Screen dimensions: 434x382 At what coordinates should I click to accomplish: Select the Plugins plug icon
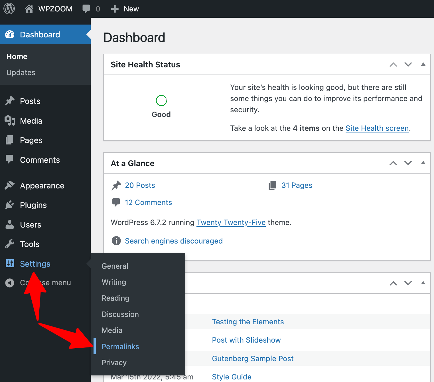point(10,205)
